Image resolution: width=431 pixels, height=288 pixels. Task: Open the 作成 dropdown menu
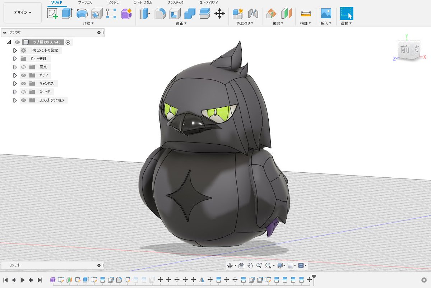(88, 23)
